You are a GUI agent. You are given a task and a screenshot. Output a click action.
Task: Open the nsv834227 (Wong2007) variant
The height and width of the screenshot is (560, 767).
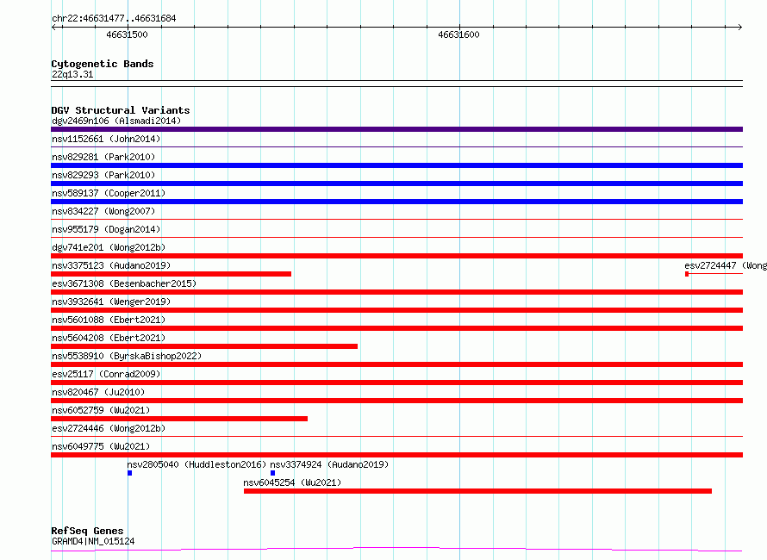click(x=103, y=211)
